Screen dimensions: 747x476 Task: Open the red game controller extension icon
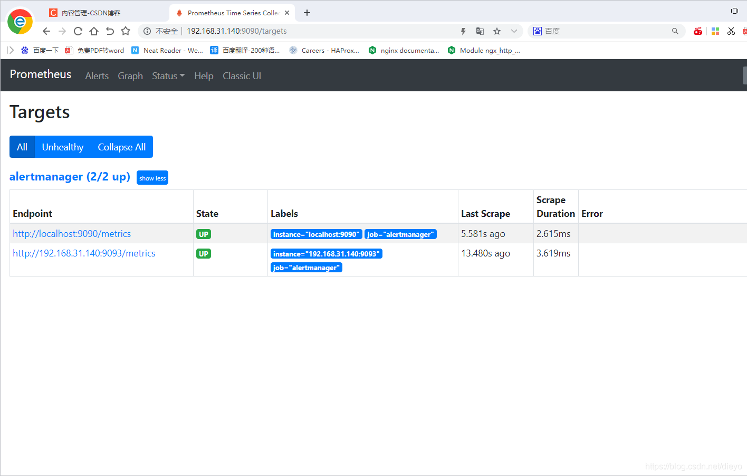coord(698,31)
